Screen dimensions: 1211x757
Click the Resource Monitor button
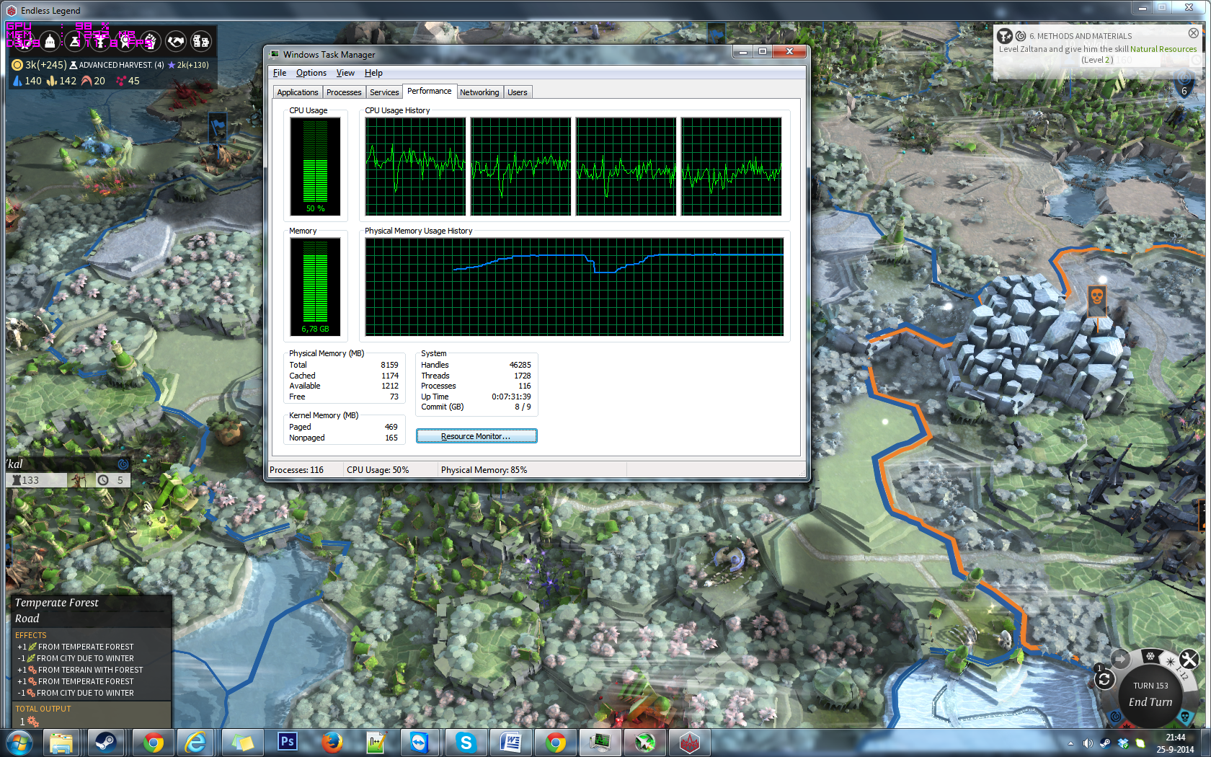476,436
